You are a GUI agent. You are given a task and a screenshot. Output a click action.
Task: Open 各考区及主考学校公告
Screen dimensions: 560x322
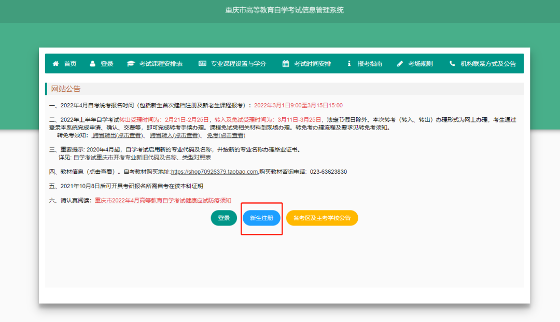click(x=321, y=218)
